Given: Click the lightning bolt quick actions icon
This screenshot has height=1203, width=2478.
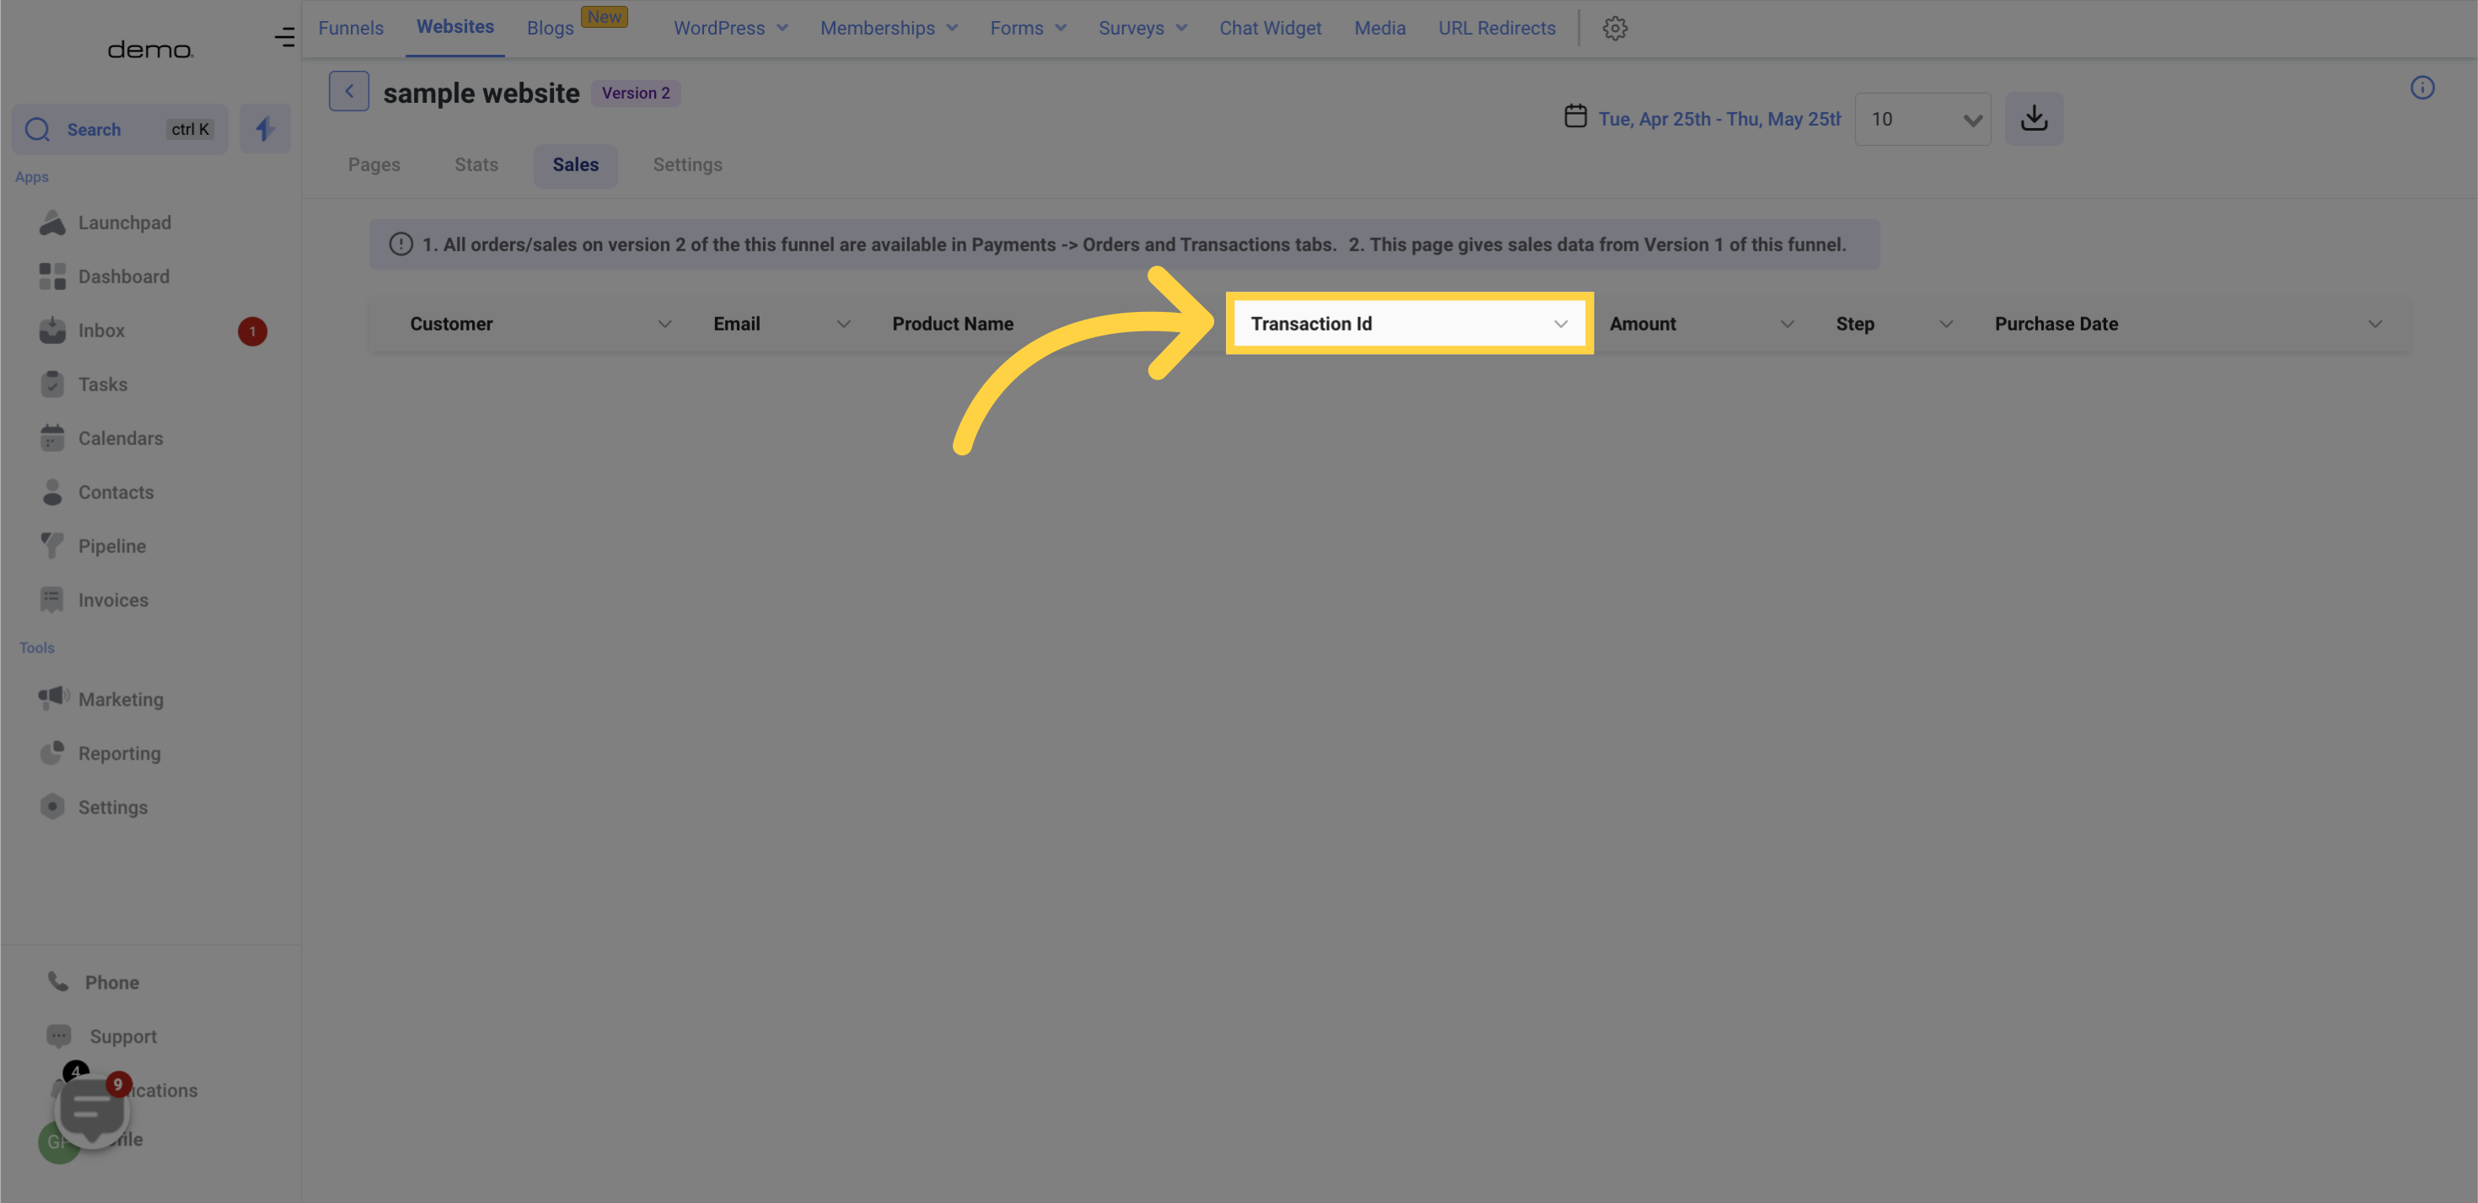Looking at the screenshot, I should coord(265,129).
